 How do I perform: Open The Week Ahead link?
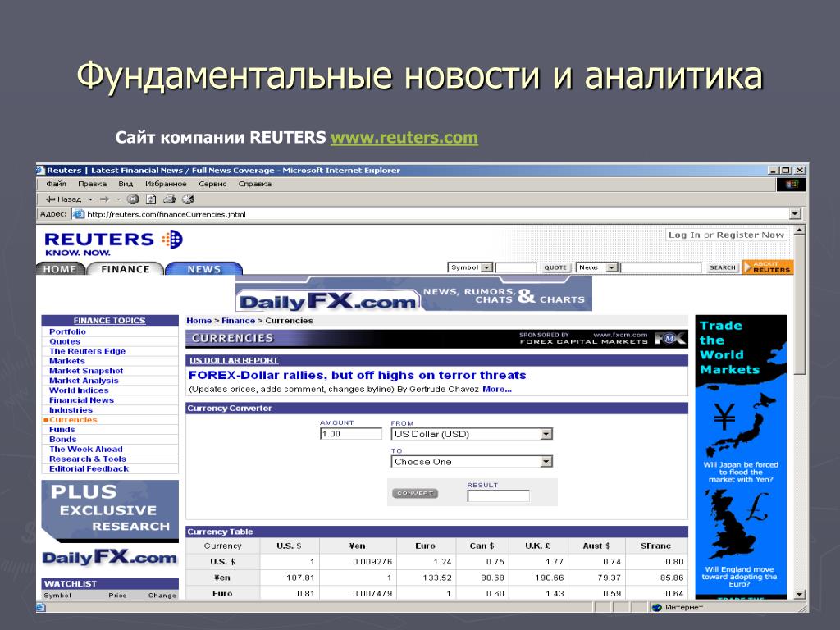click(x=85, y=449)
